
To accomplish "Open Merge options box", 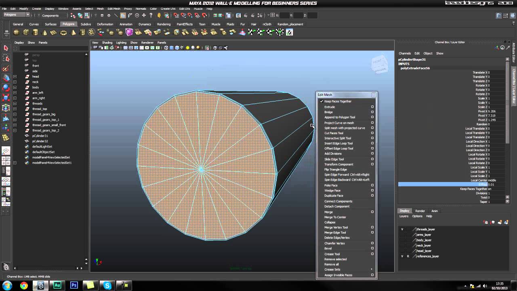I will [372, 212].
